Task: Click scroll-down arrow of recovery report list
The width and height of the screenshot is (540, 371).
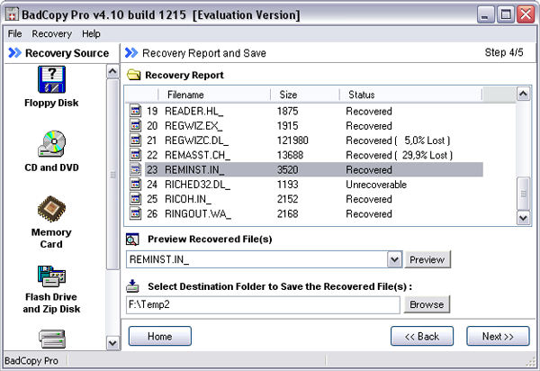Action: pyautogui.click(x=523, y=218)
